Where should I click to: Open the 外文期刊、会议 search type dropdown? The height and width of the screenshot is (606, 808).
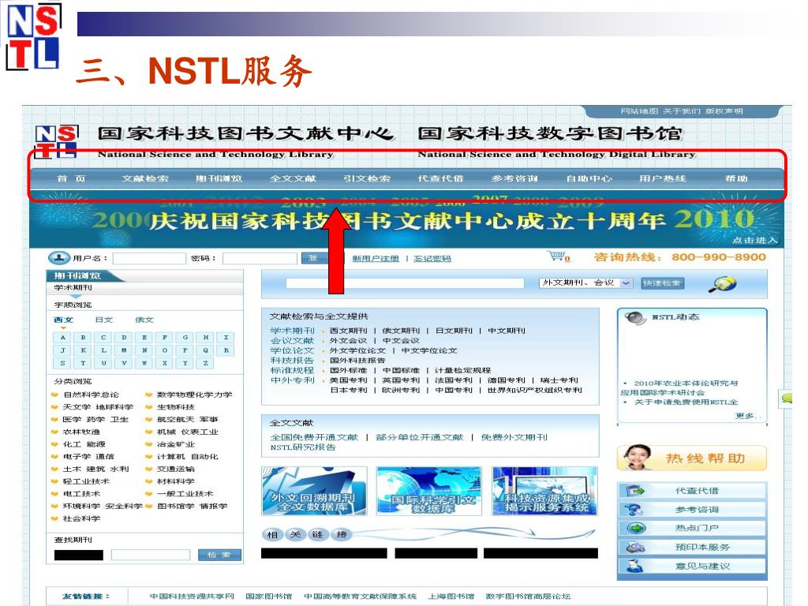(x=586, y=283)
